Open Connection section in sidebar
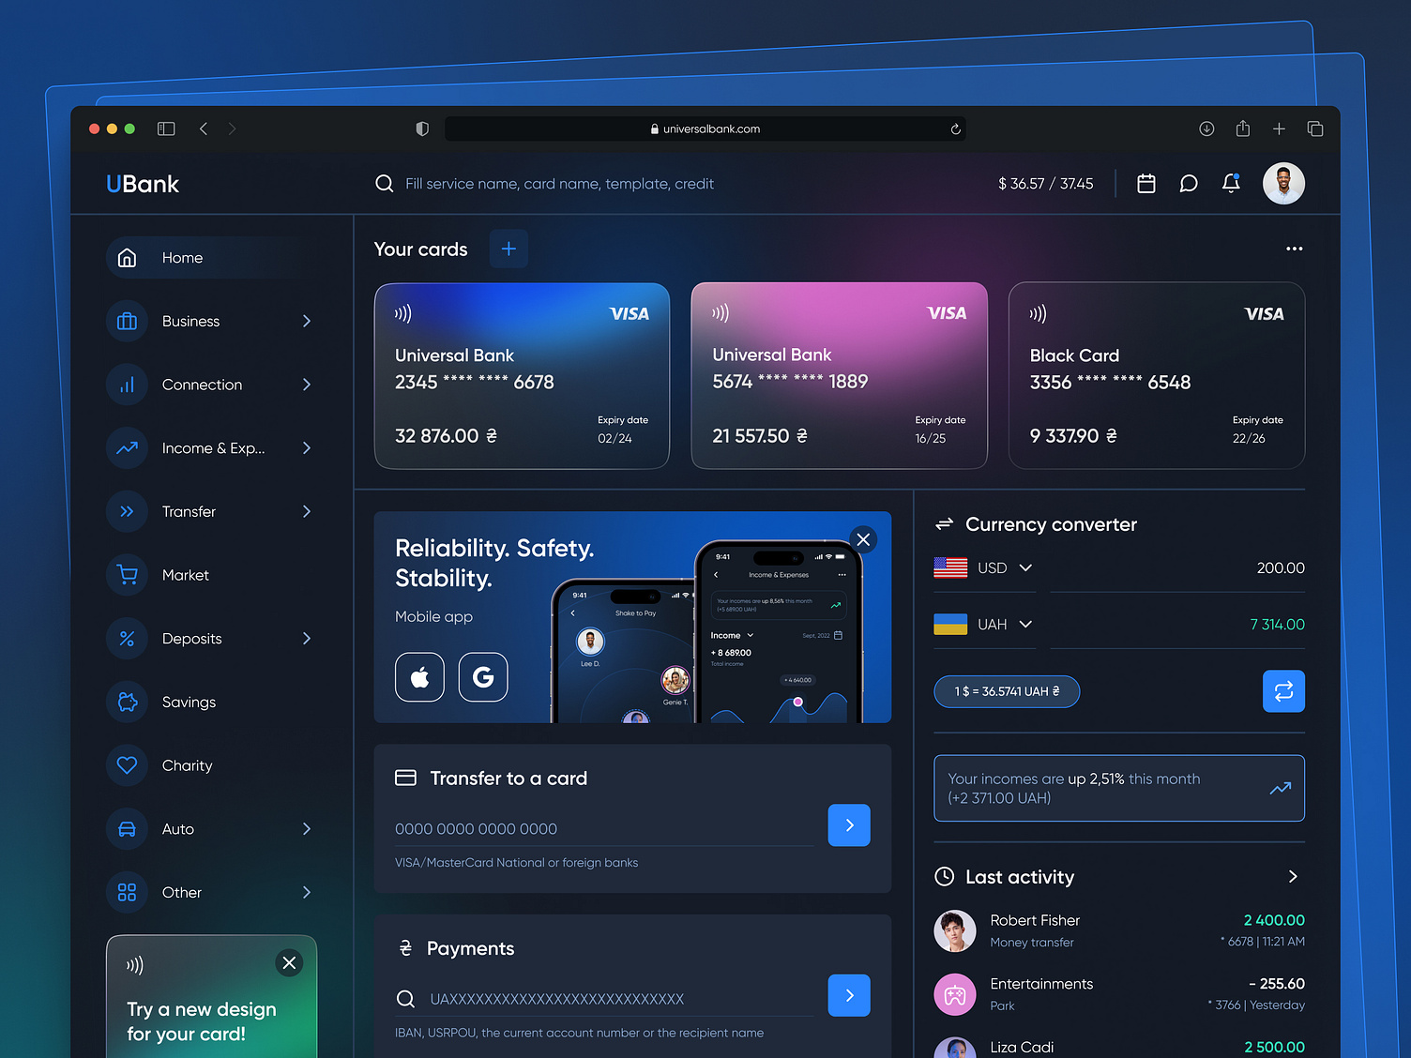This screenshot has height=1058, width=1411. (211, 385)
